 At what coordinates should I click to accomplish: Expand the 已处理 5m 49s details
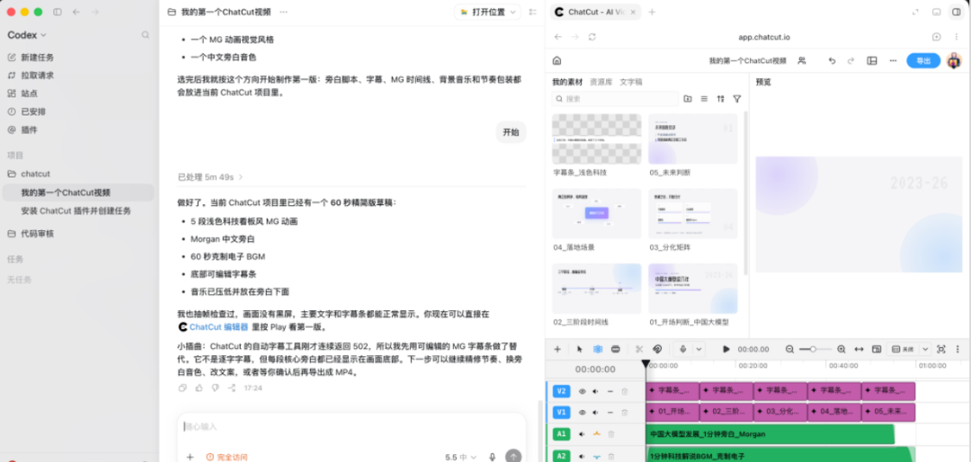pyautogui.click(x=211, y=177)
